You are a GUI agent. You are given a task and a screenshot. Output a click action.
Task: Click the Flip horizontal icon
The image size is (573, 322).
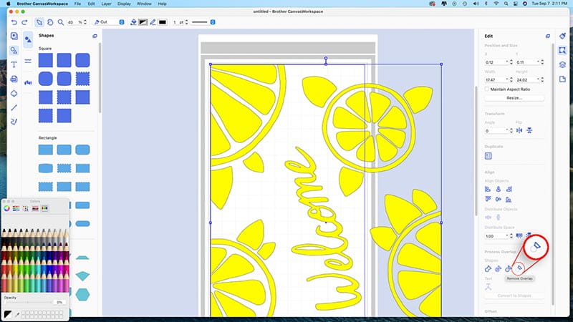(519, 131)
